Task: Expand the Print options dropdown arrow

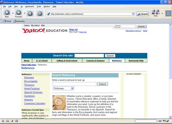Action: click(x=162, y=13)
